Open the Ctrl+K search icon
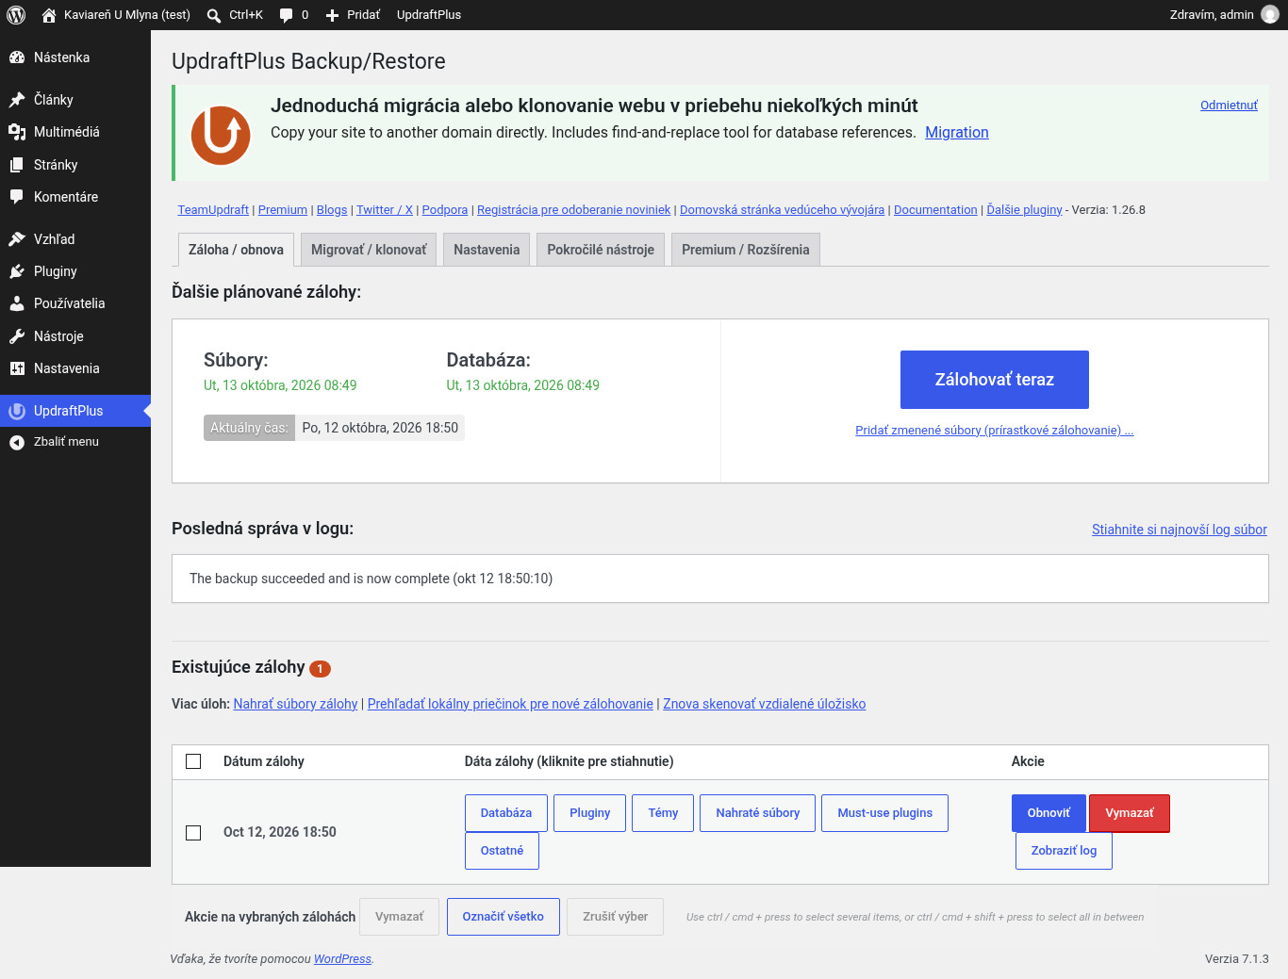 [x=214, y=15]
